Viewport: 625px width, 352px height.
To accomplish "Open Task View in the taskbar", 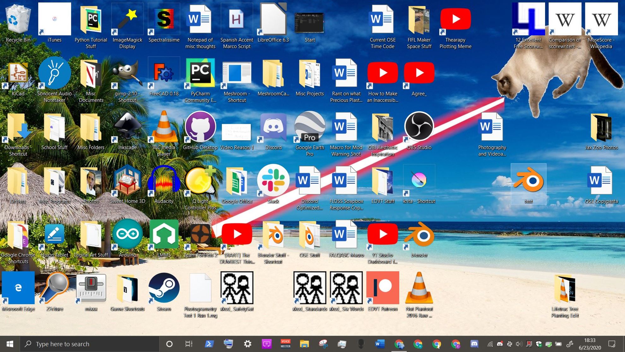I will coord(189,344).
